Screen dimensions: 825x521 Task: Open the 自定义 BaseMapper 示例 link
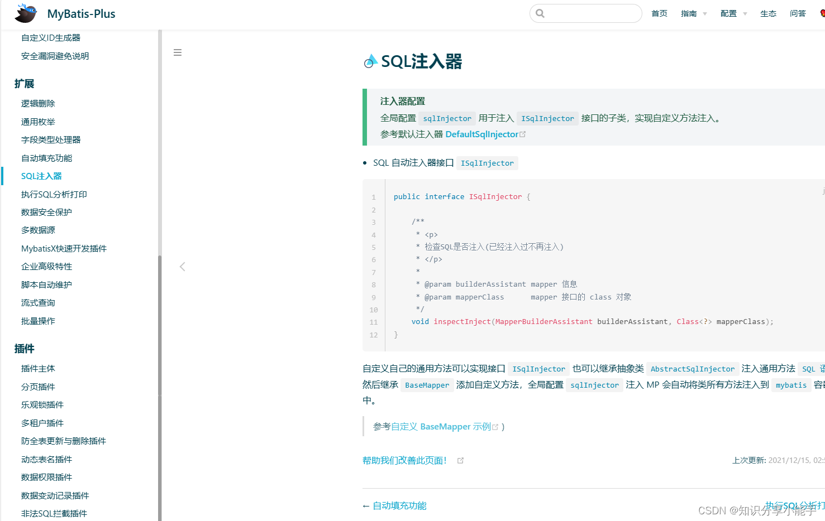(x=441, y=427)
